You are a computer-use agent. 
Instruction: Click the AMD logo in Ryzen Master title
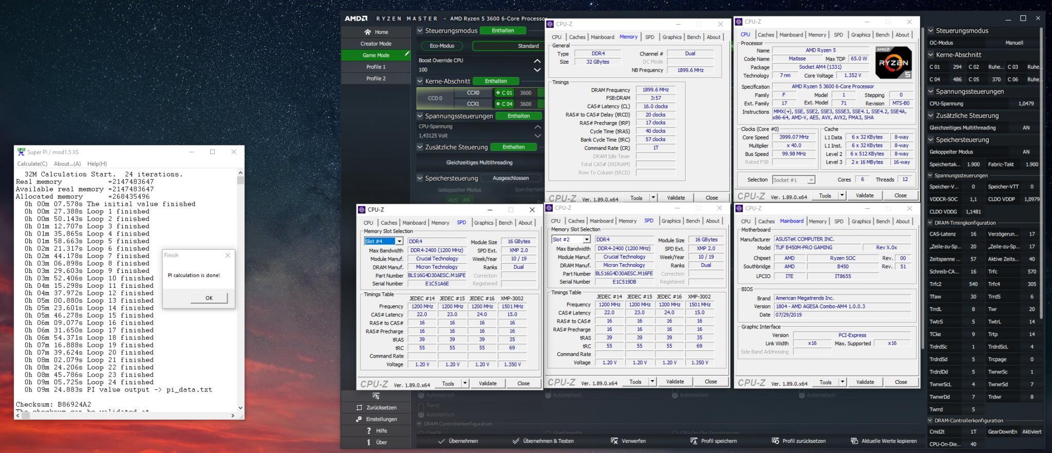[x=356, y=18]
